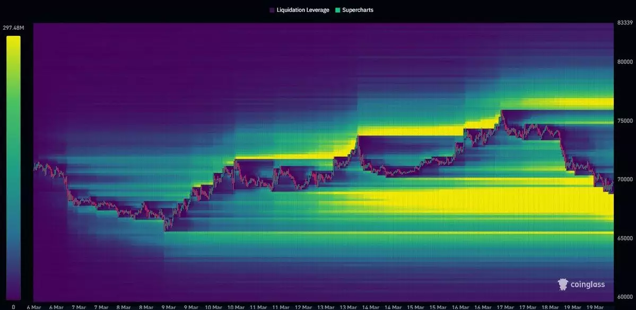
Task: Toggle the Liquidation Leverage legend label
Action: 302,10
